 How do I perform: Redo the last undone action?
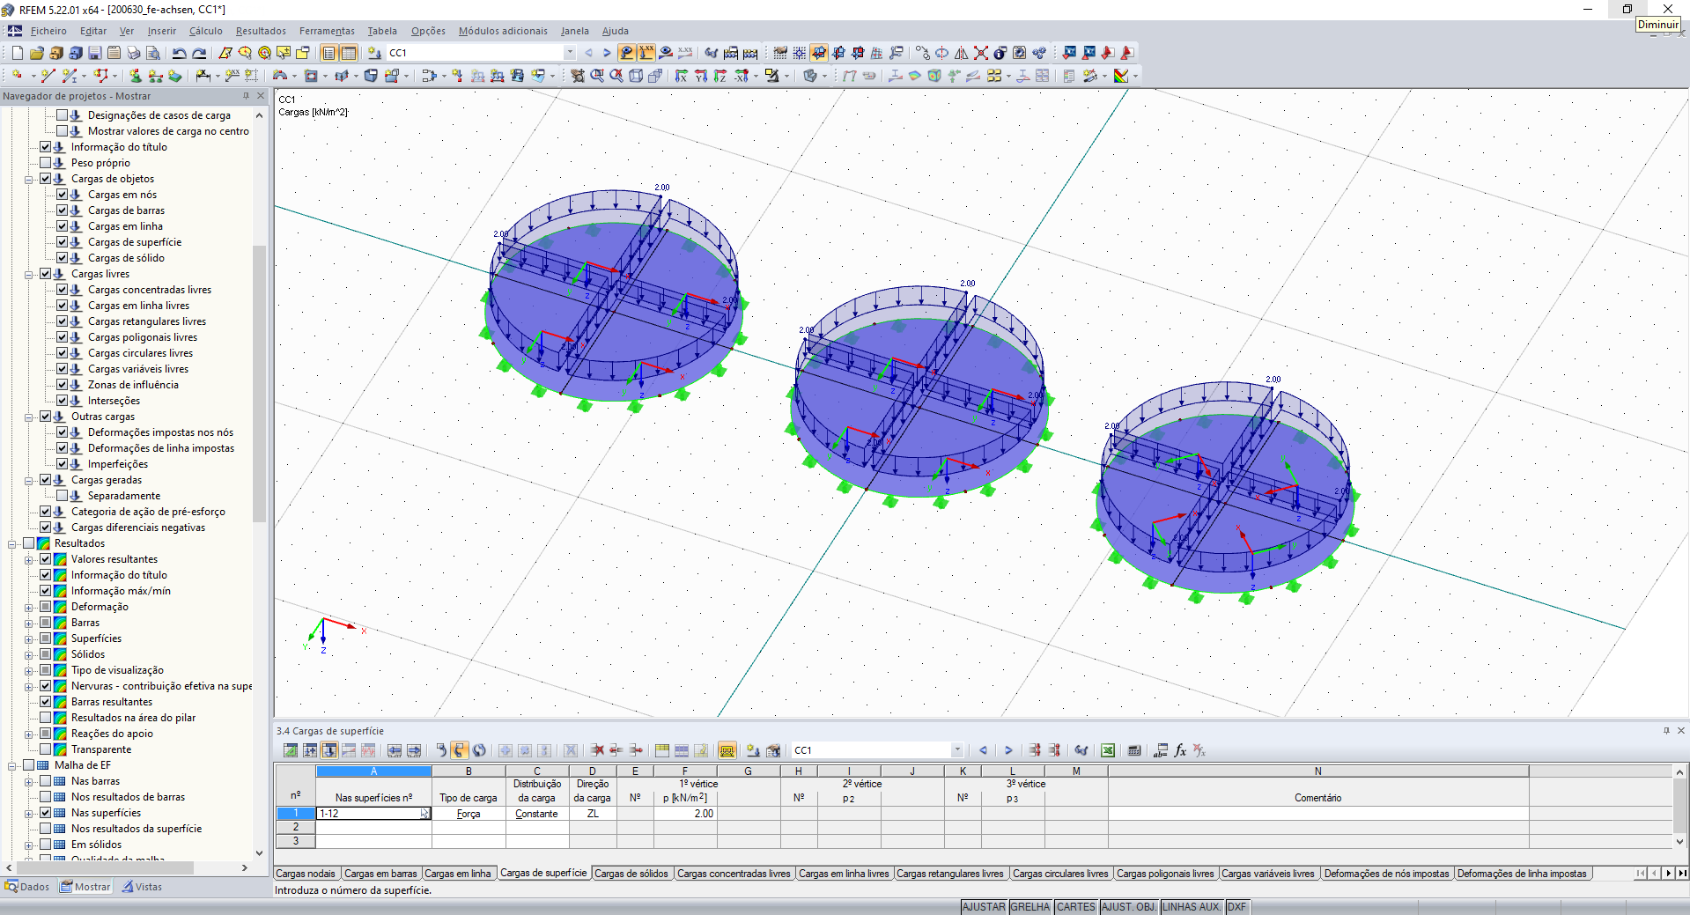[x=199, y=53]
